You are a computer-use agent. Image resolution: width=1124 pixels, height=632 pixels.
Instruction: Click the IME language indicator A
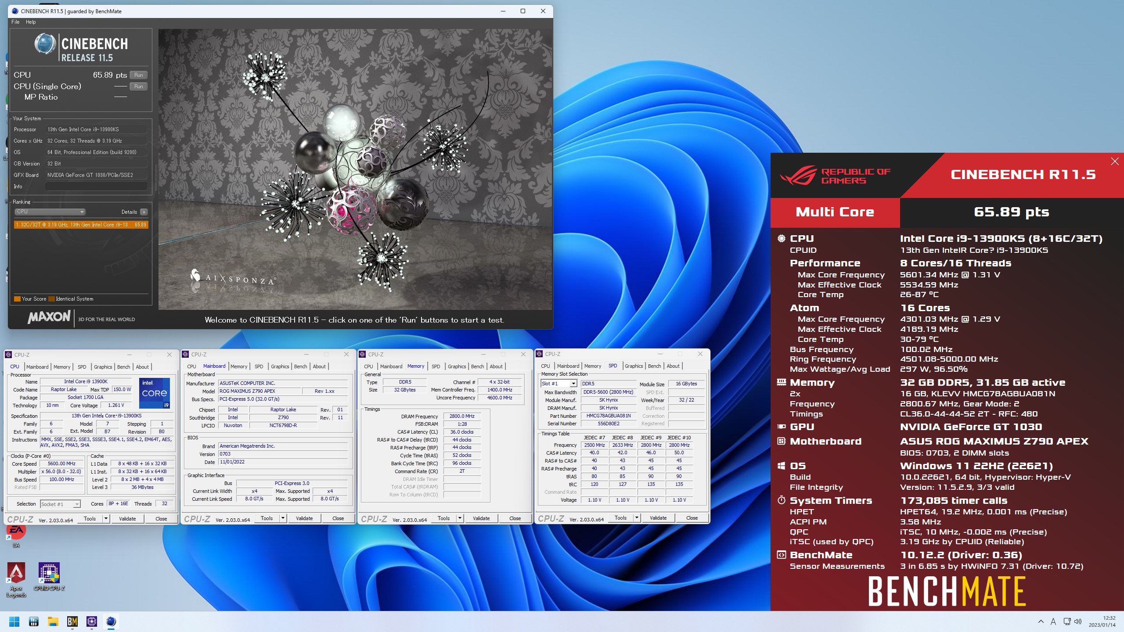(x=1053, y=621)
